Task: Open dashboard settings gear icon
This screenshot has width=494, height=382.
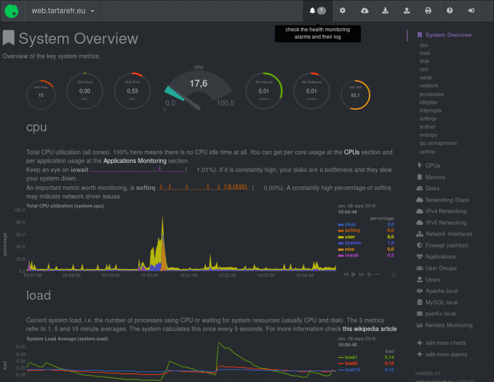Action: (x=343, y=11)
